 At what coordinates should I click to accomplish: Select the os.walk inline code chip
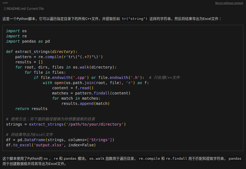[97, 158]
